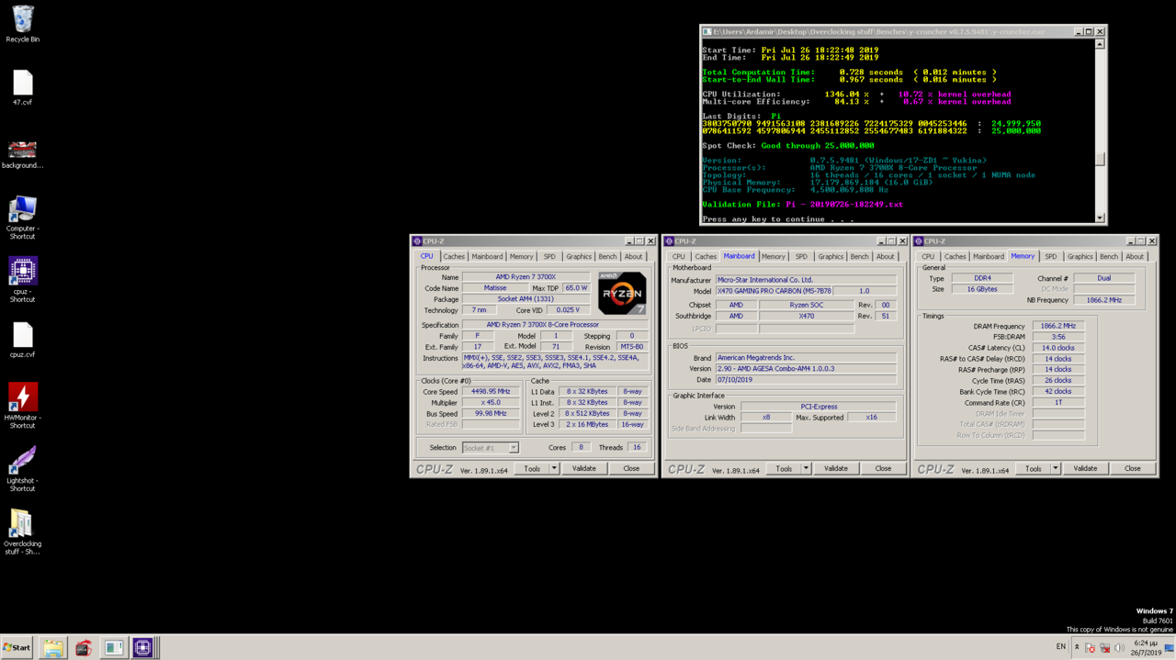The width and height of the screenshot is (1176, 660).
Task: Click Close button in CPU-Z memory window
Action: [1133, 468]
